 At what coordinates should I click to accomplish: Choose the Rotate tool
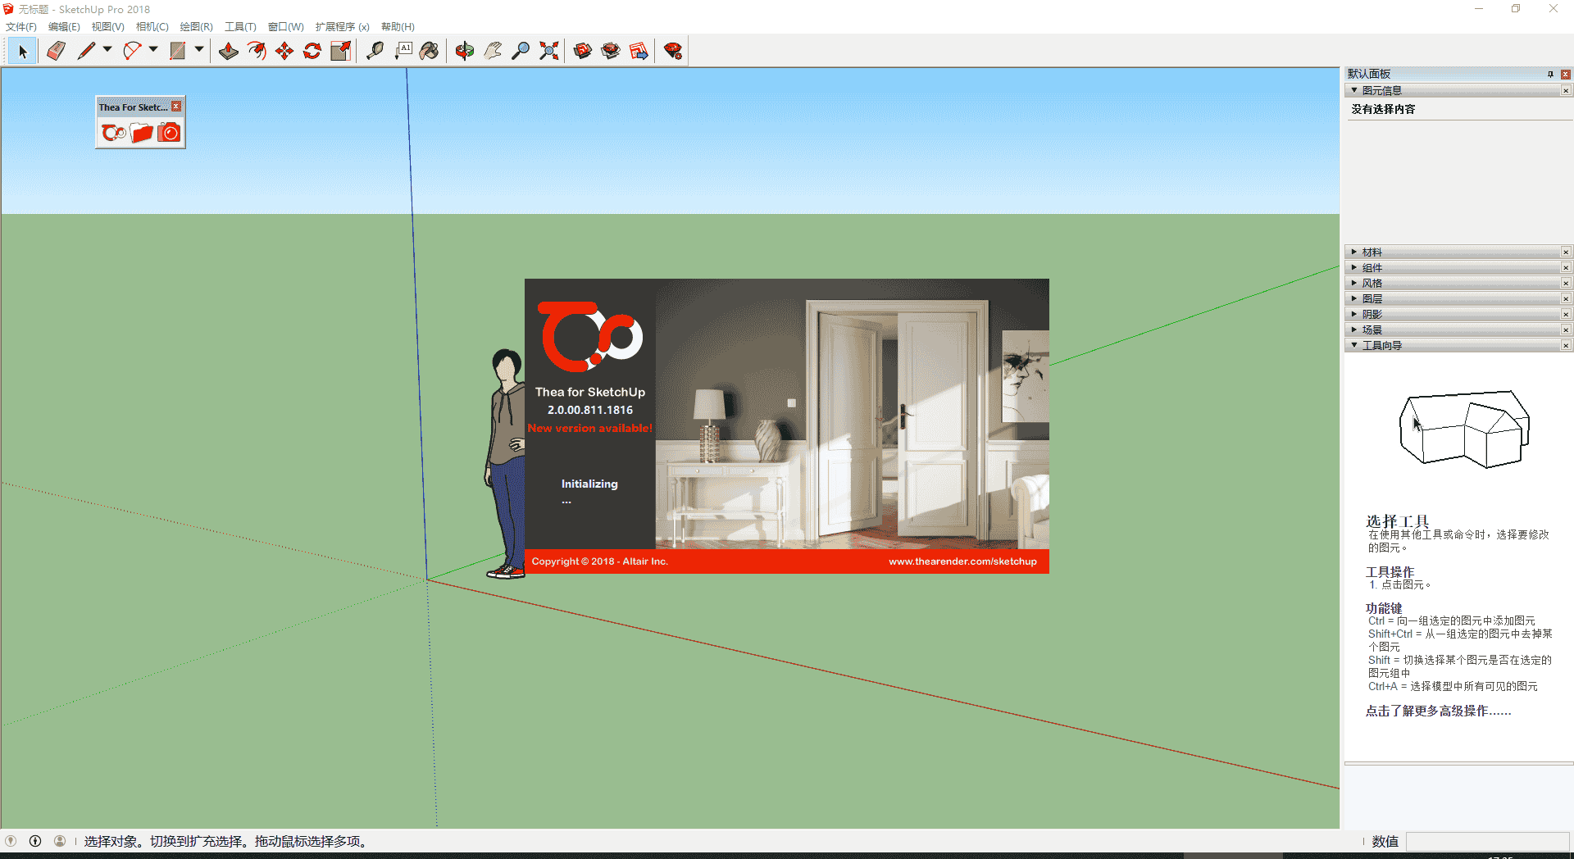[312, 50]
